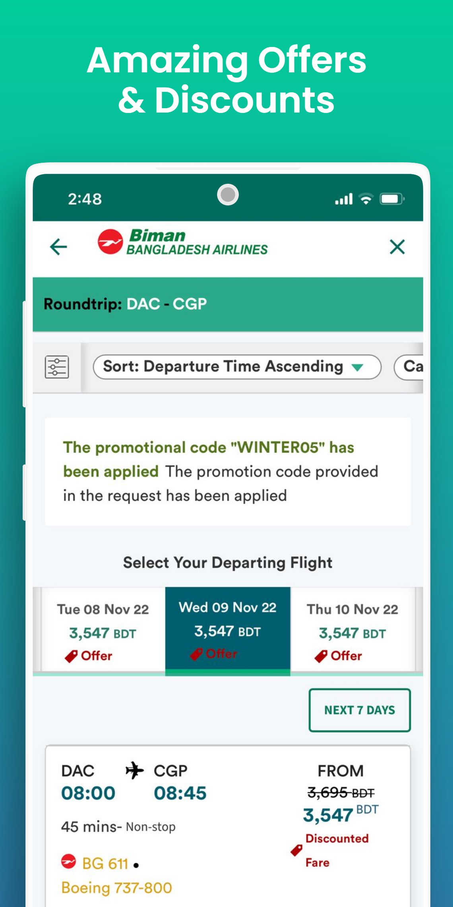The image size is (453, 907).
Task: Open the filter settings icon
Action: coord(57,367)
